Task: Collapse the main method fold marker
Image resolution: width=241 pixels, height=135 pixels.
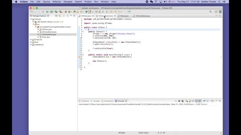Action: tap(83, 55)
